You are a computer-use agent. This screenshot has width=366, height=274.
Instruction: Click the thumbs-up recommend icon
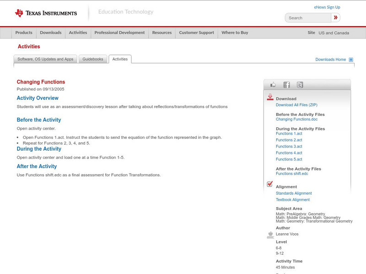tap(273, 84)
